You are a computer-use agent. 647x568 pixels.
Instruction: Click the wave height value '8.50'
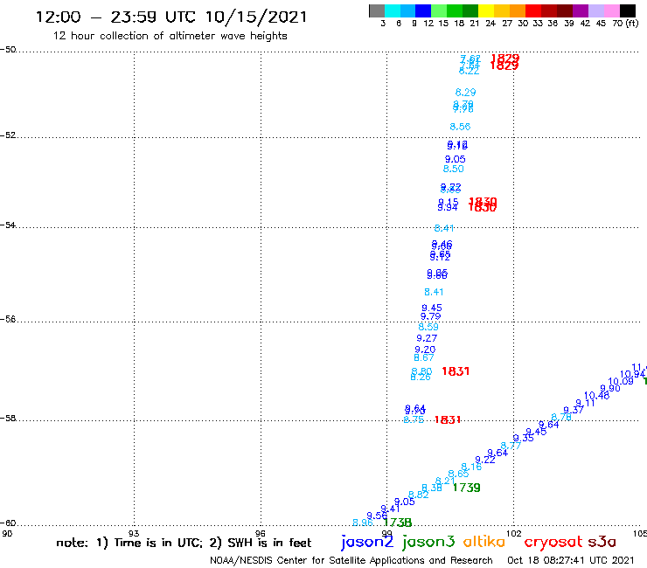pyautogui.click(x=454, y=169)
